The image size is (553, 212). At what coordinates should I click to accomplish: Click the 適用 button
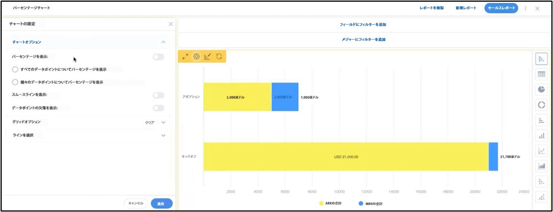point(162,204)
